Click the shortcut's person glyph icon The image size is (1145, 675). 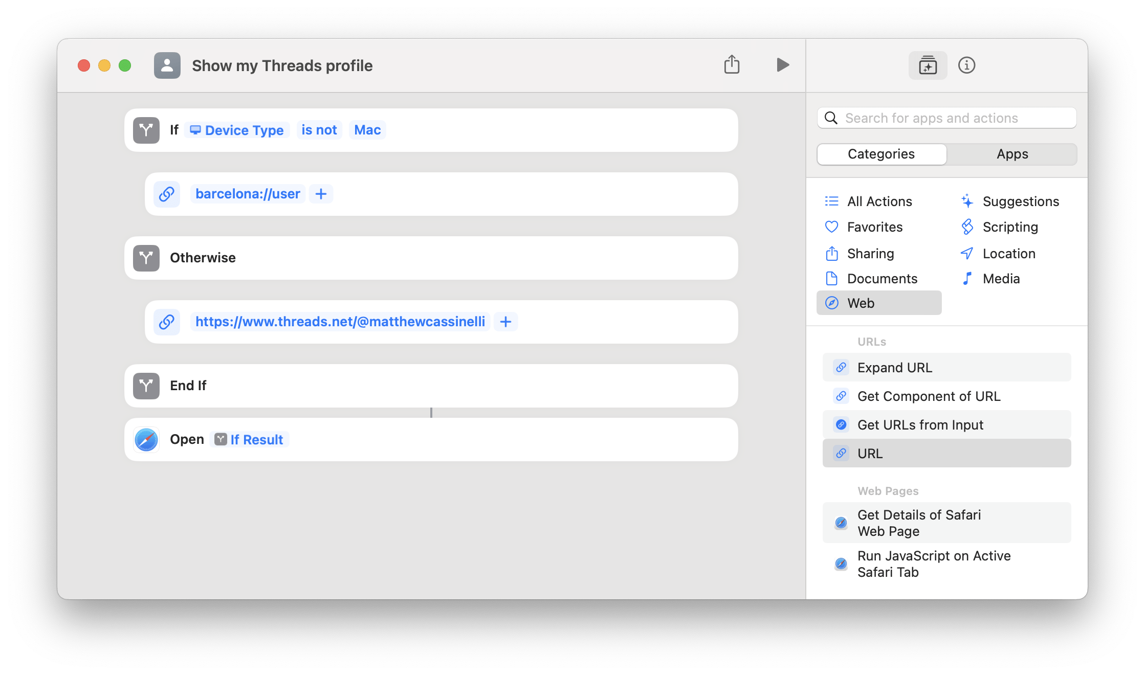point(167,65)
